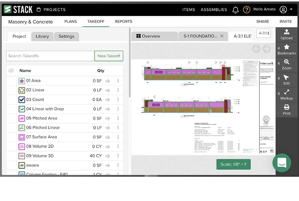Open the Upload tool in sidebar
This screenshot has height=201, width=299.
[x=287, y=35]
